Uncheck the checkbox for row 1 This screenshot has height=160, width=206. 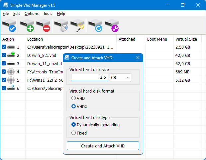point(4,47)
